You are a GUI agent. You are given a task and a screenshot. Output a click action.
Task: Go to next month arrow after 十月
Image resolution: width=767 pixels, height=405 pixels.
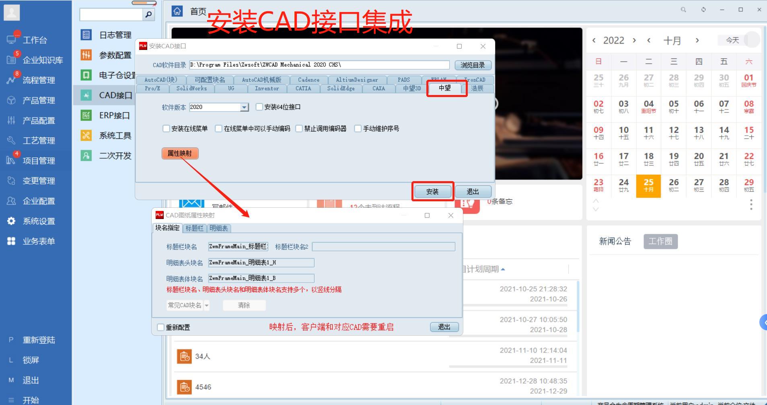pyautogui.click(x=697, y=40)
